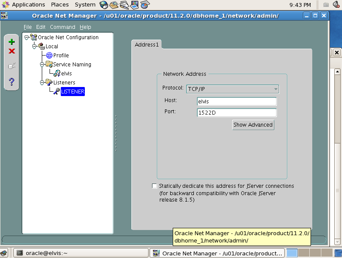The image size is (342, 258).
Task: Select the Address1 tab
Action: [146, 44]
